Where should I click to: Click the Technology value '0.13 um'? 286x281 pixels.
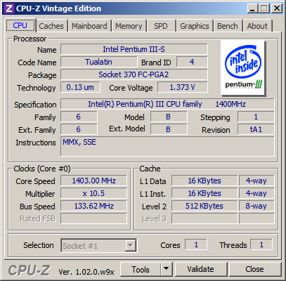(x=80, y=87)
